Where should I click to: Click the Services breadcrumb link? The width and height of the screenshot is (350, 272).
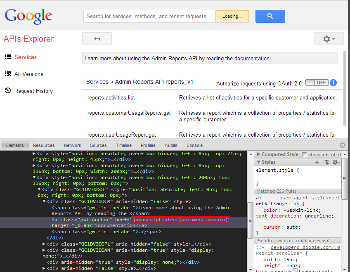click(97, 82)
